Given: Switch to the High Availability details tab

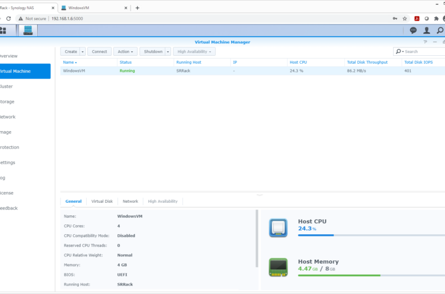Looking at the screenshot, I should [x=163, y=201].
